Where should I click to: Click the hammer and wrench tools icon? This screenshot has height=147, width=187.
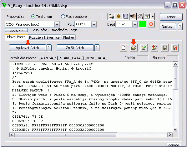click(140, 16)
